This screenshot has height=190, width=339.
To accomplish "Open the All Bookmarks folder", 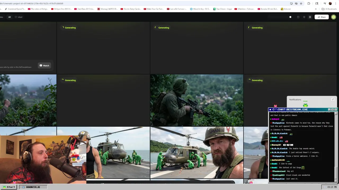I will 329,9.
